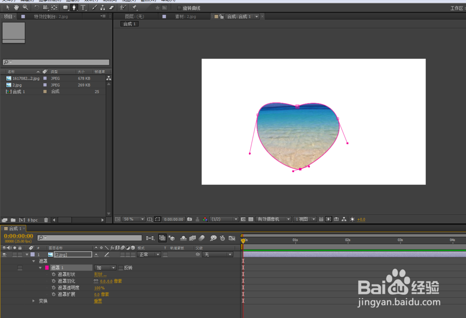
Task: Take snapshot with camera icon in viewer
Action: click(x=190, y=219)
